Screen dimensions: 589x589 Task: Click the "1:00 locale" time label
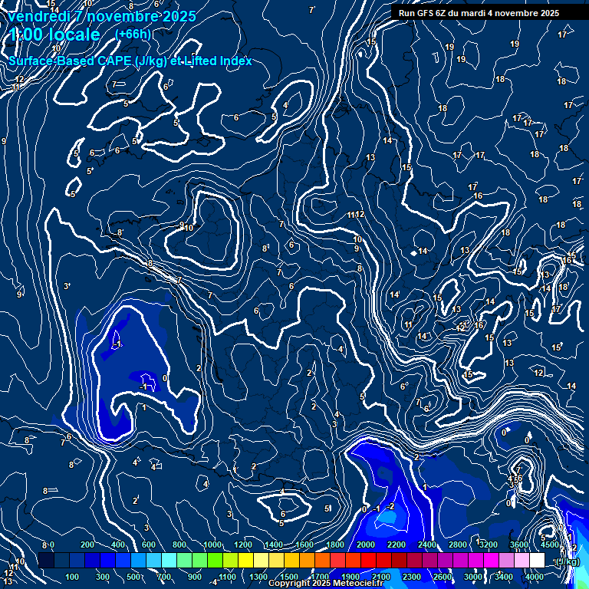(55, 35)
